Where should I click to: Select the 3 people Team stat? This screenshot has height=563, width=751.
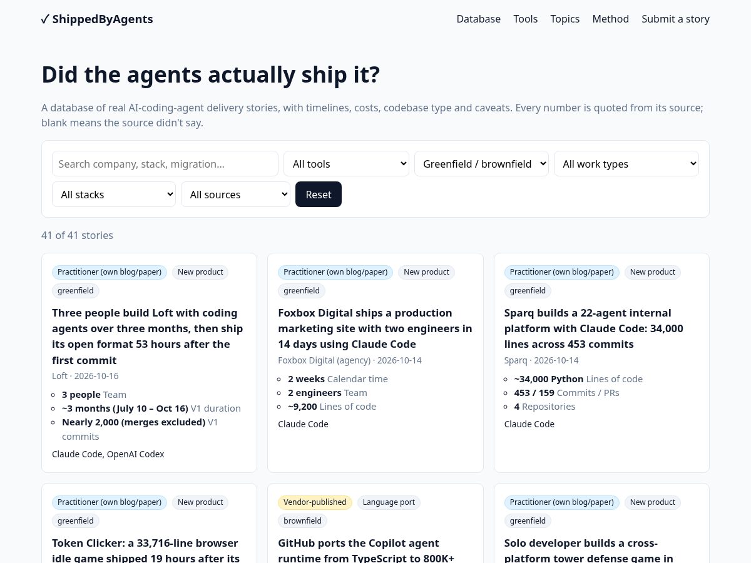point(95,395)
